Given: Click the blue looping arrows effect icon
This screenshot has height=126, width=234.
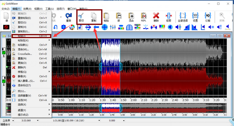Looking at the screenshot, I should coord(88,27).
